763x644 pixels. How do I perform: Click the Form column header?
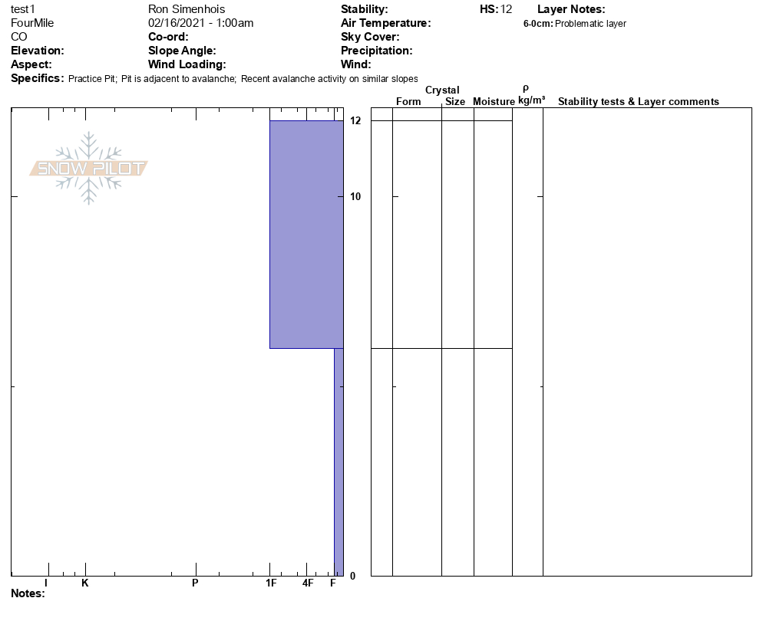click(408, 101)
